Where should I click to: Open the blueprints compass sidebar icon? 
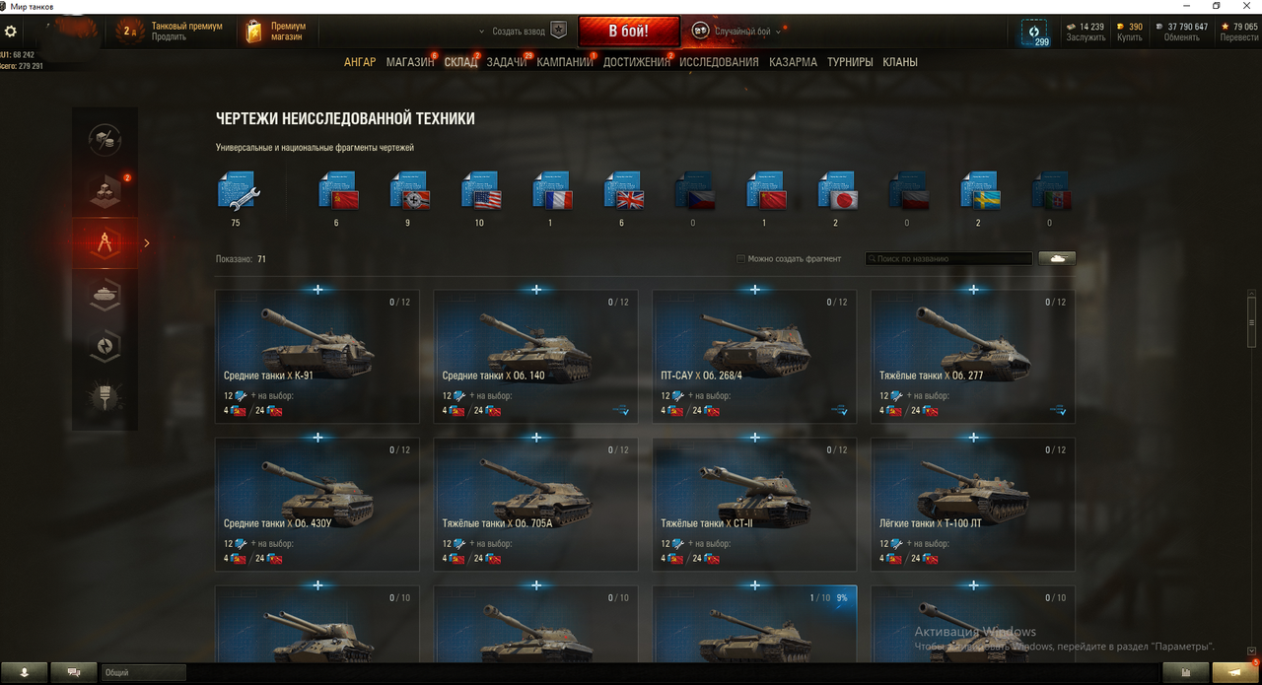tap(105, 242)
